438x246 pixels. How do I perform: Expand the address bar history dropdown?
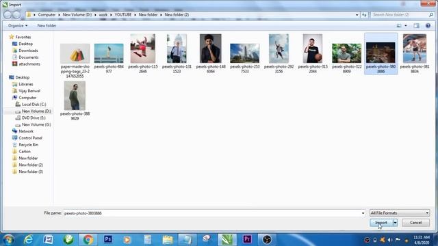[357, 15]
